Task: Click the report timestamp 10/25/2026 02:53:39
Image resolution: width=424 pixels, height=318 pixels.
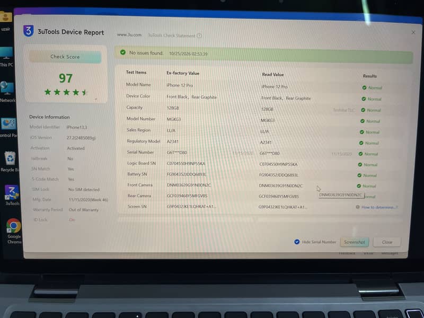Action: coord(188,54)
